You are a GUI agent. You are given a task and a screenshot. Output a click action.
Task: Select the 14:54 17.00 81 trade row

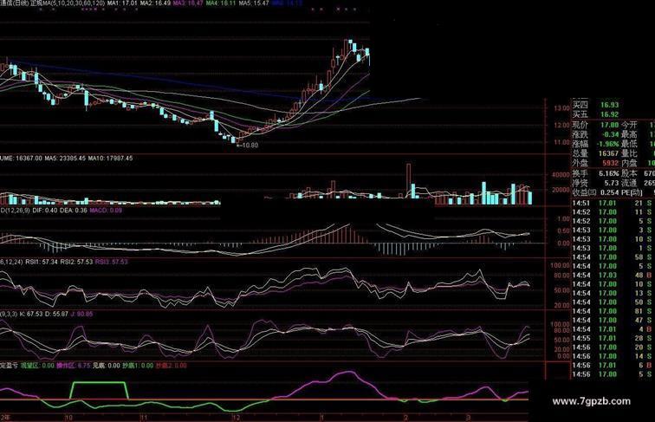pos(613,311)
